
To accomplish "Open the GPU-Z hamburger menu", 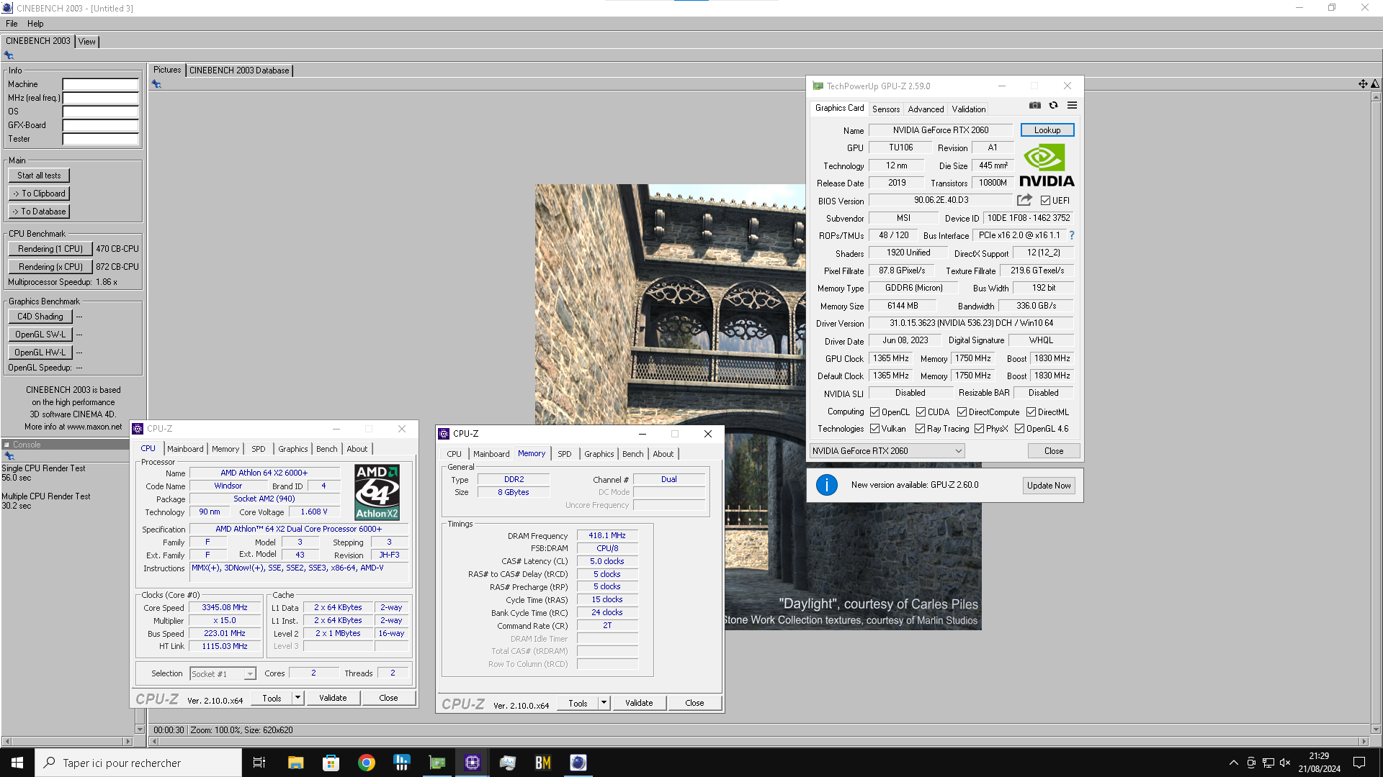I will click(1072, 105).
